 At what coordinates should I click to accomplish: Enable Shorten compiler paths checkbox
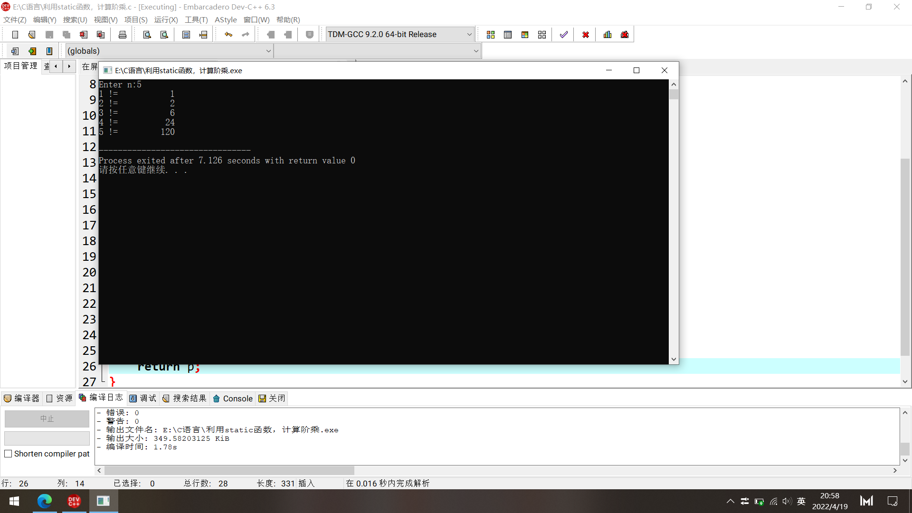point(8,454)
